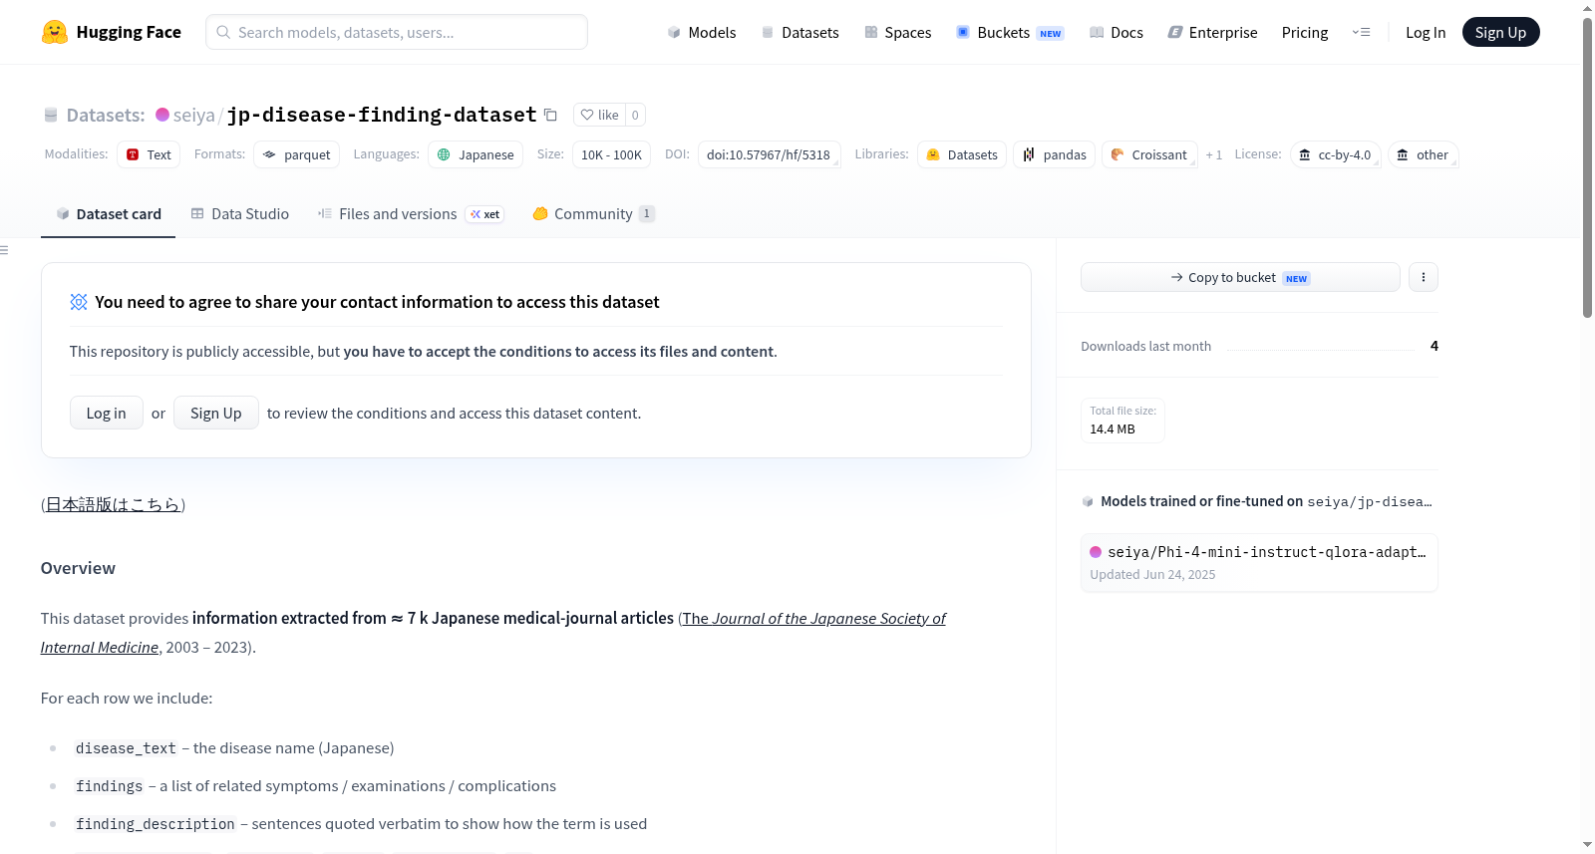Open the Docs page

tap(1116, 32)
